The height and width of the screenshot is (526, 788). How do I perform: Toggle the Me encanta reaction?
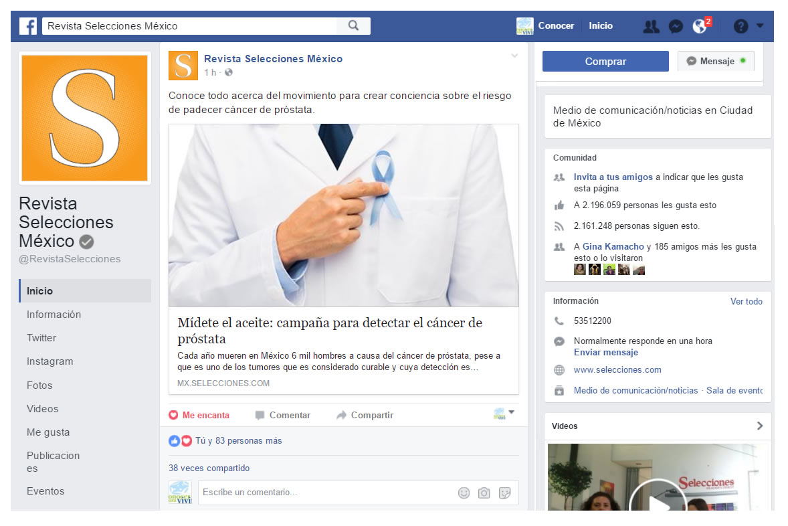tap(199, 415)
